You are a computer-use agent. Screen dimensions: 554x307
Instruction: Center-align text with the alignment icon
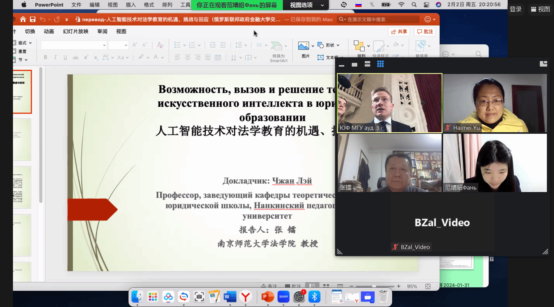[187, 57]
